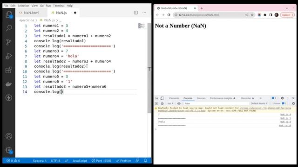Open a new Chrome tab
The image size is (298, 167).
[x=202, y=8]
